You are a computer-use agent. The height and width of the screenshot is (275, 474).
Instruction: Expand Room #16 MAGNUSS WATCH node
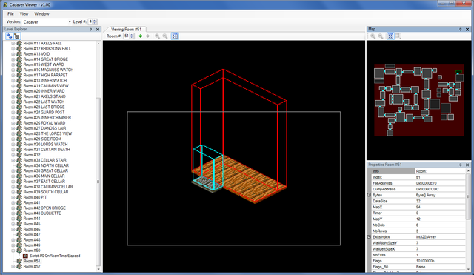pos(13,70)
